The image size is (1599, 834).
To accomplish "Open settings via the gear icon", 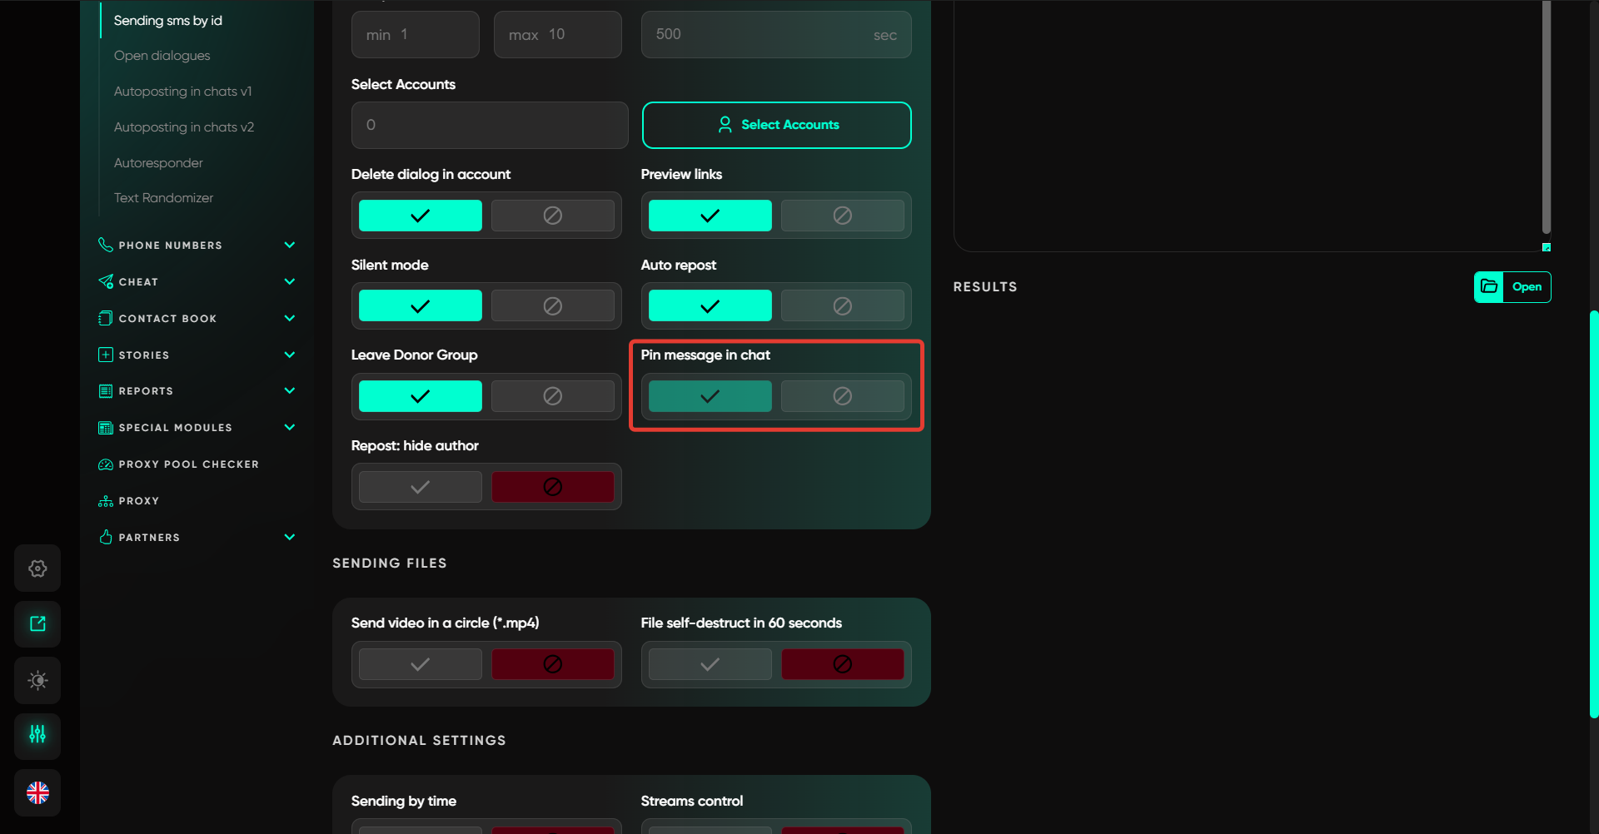I will click(37, 568).
